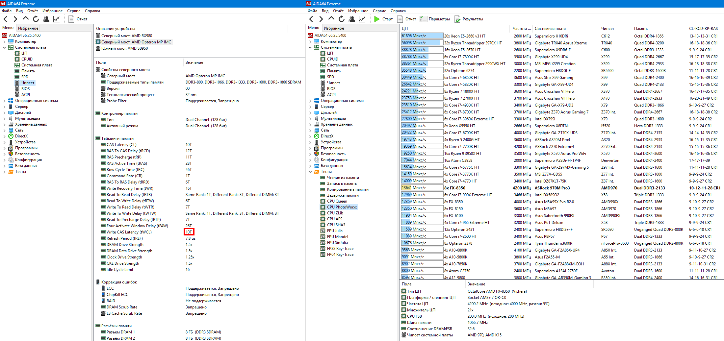This screenshot has width=724, height=341.
Task: Click the Сервер icon in right window tree
Action: pos(317,107)
